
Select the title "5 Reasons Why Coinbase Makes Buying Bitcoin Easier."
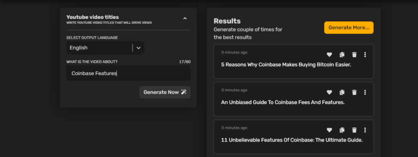click(x=286, y=65)
